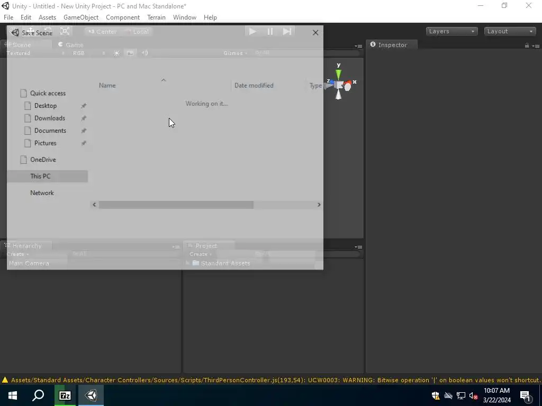
Task: Click the sort arrow above Name column
Action: tap(164, 80)
